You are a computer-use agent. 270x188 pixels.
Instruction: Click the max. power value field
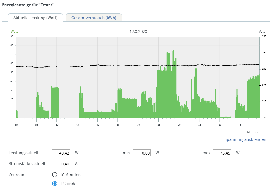222,153
